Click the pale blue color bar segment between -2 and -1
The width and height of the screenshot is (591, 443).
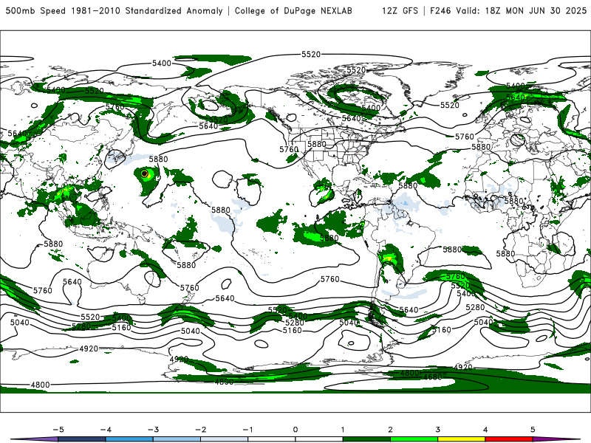225,439
